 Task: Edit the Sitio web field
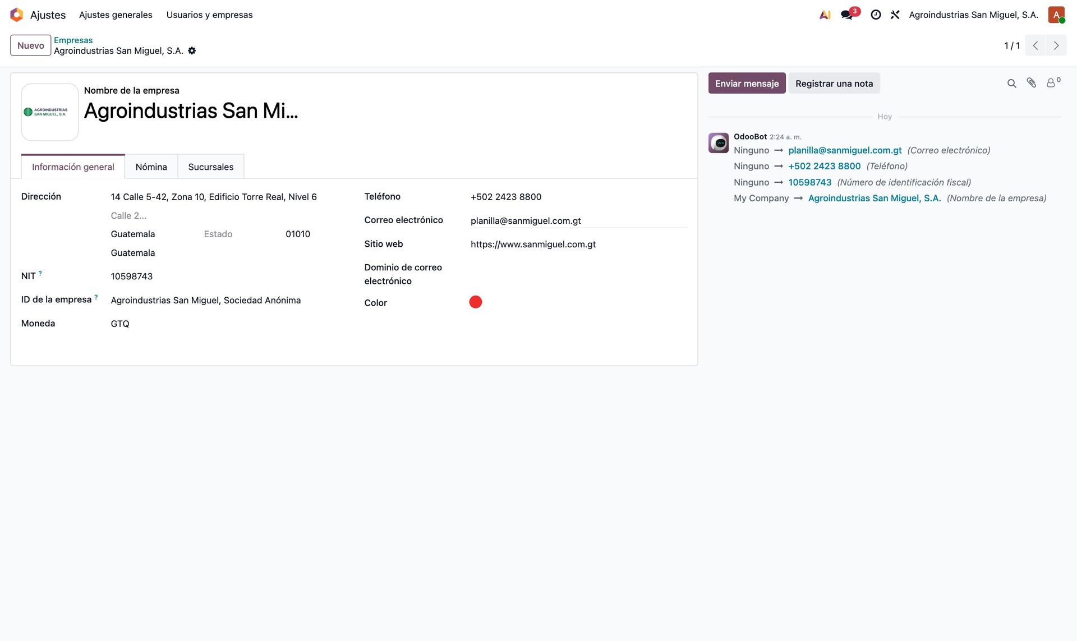pyautogui.click(x=578, y=245)
